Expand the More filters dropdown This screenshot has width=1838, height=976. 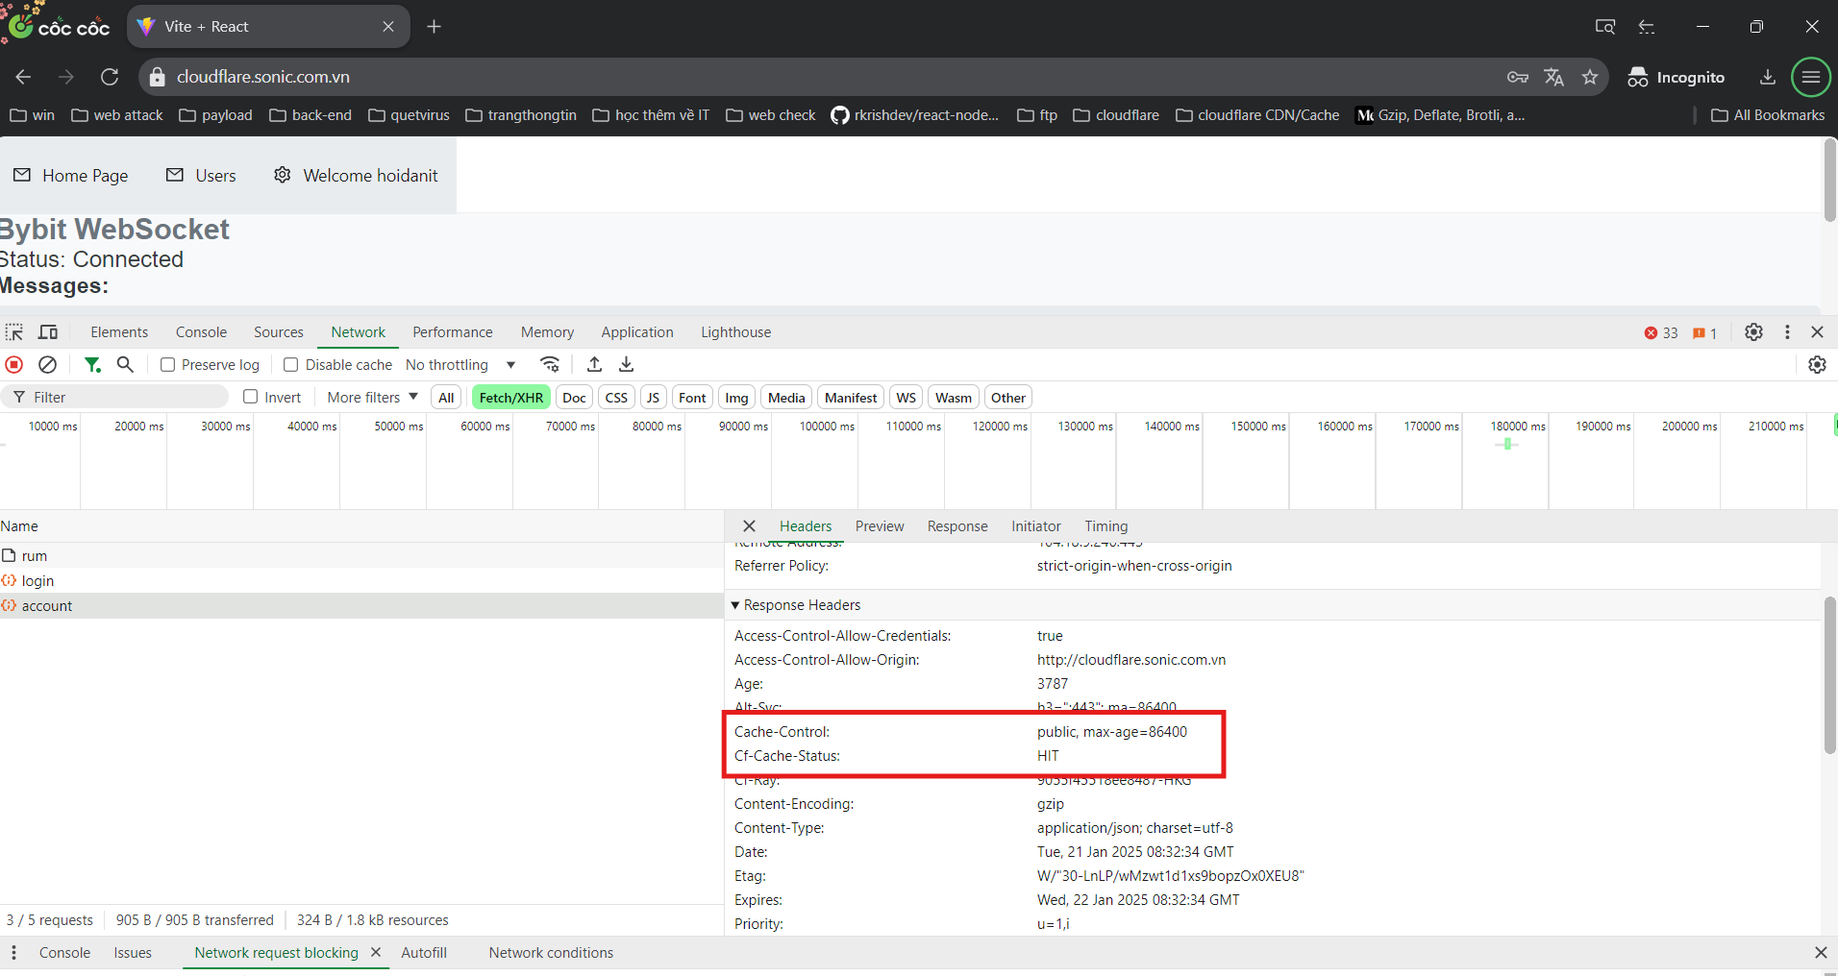[x=372, y=398]
